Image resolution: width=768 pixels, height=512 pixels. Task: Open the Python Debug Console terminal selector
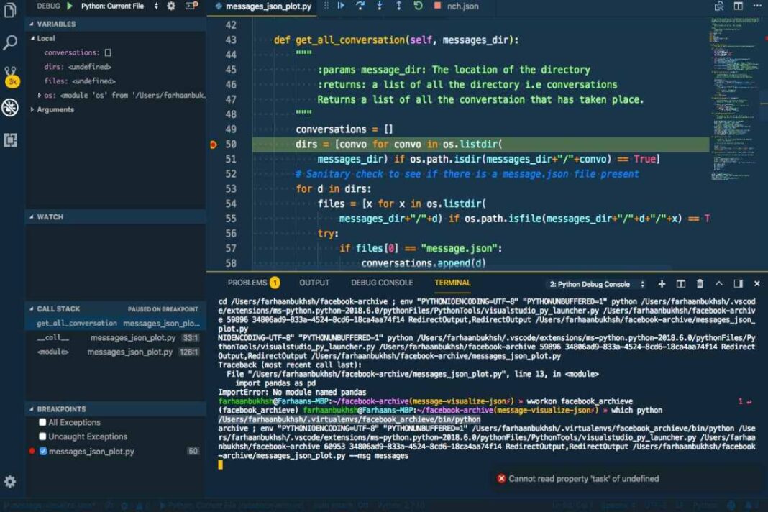pyautogui.click(x=597, y=284)
